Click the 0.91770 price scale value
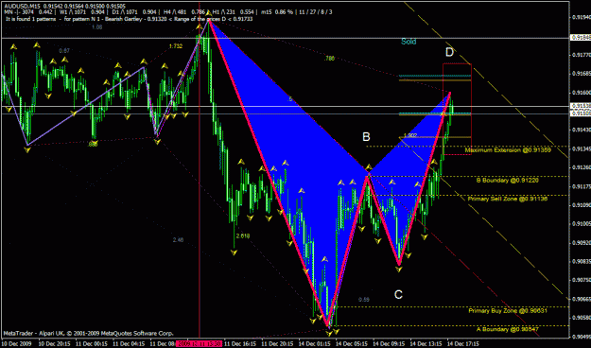This screenshot has width=591, height=348. point(582,55)
